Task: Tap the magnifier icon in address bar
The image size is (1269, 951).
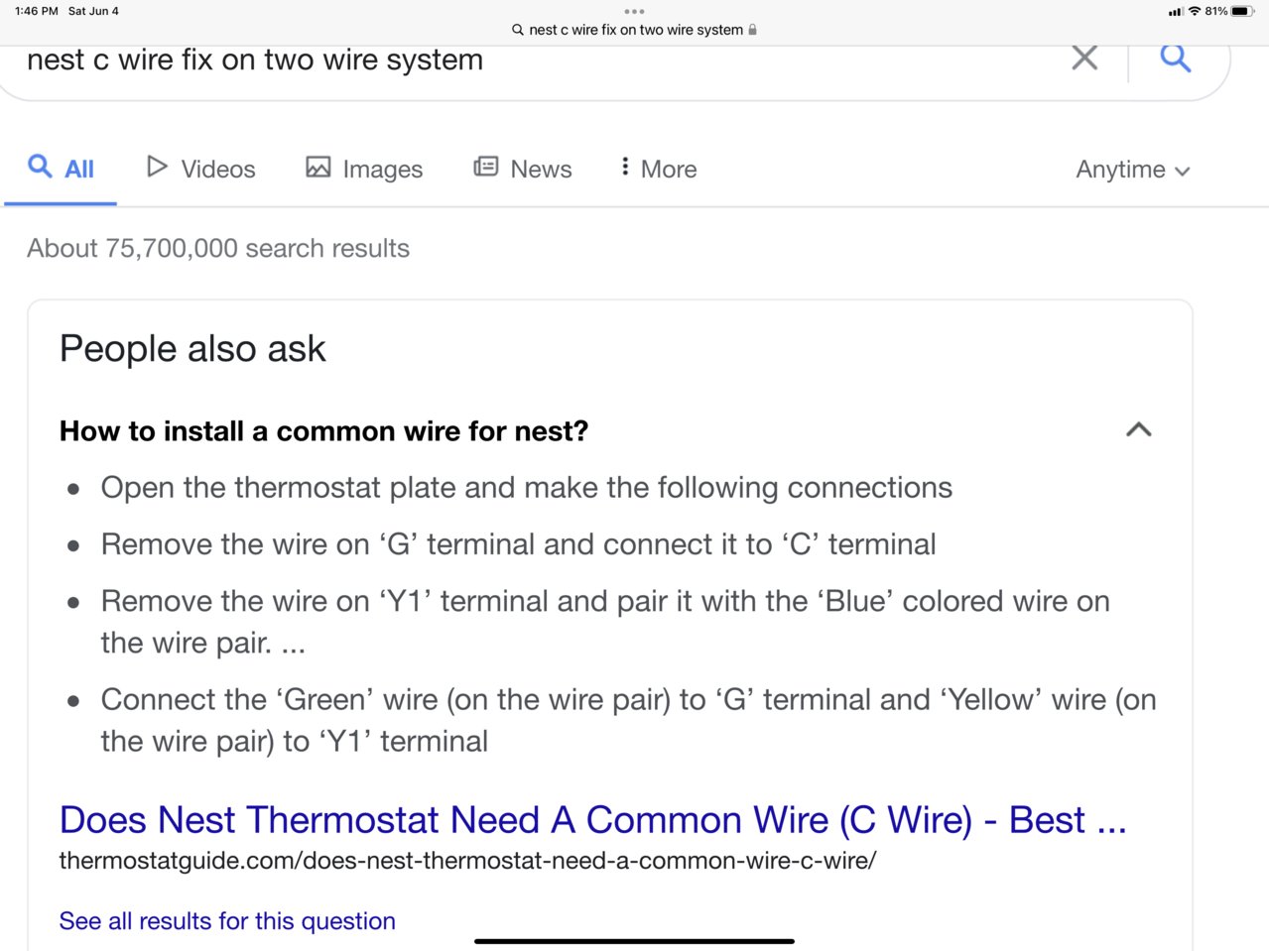Action: [x=518, y=30]
